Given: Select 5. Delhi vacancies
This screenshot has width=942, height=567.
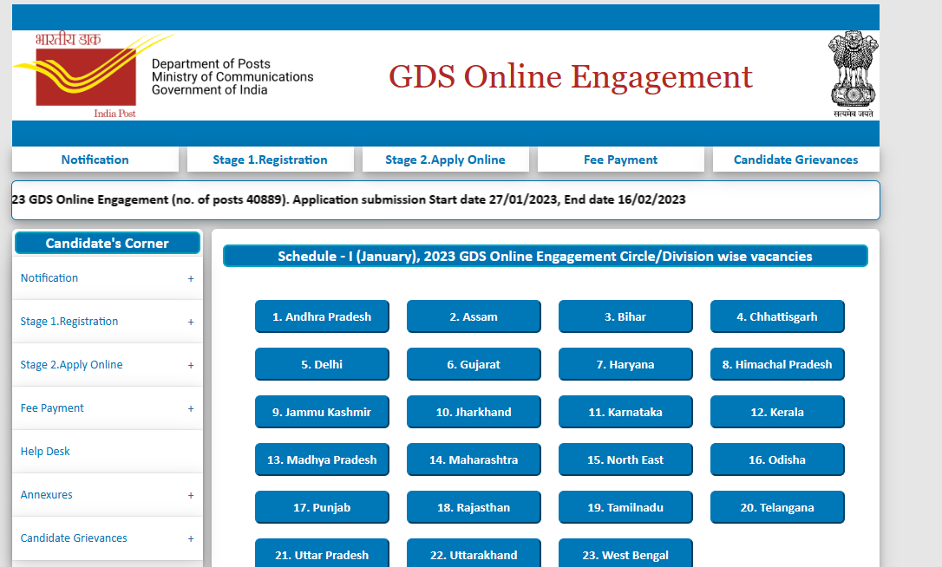Looking at the screenshot, I should point(322,364).
